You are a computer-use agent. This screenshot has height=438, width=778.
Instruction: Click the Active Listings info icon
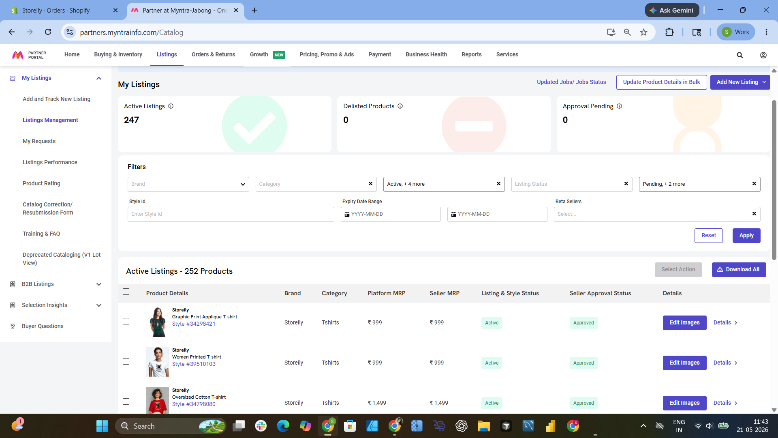171,106
